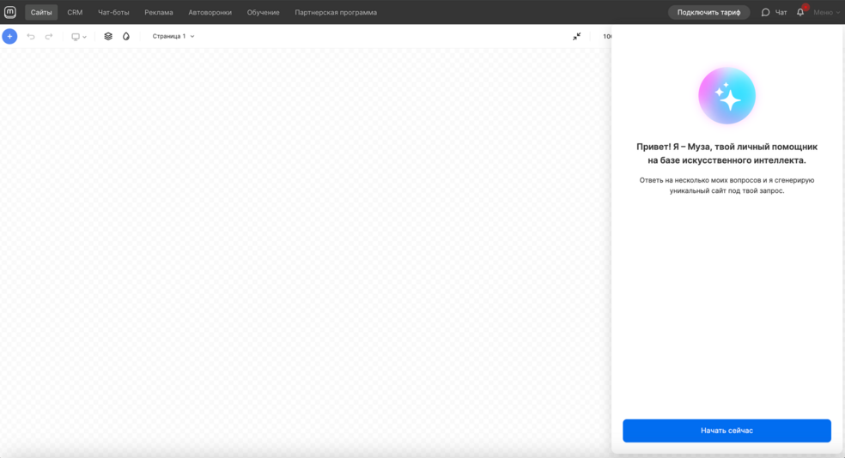Image resolution: width=845 pixels, height=458 pixels.
Task: Click the blue add element plus button
Action: [9, 36]
